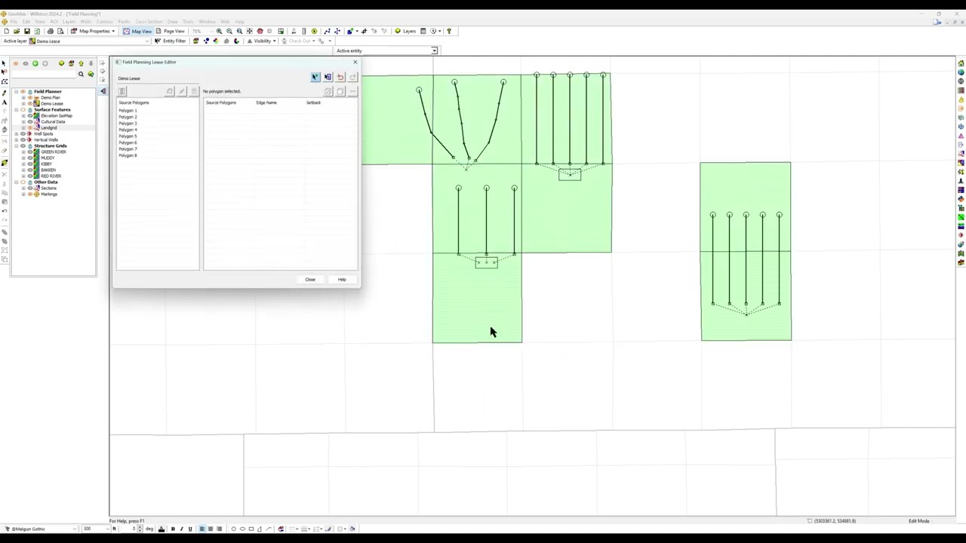Click the polygon select arrow icon in Lease Editor

point(315,77)
